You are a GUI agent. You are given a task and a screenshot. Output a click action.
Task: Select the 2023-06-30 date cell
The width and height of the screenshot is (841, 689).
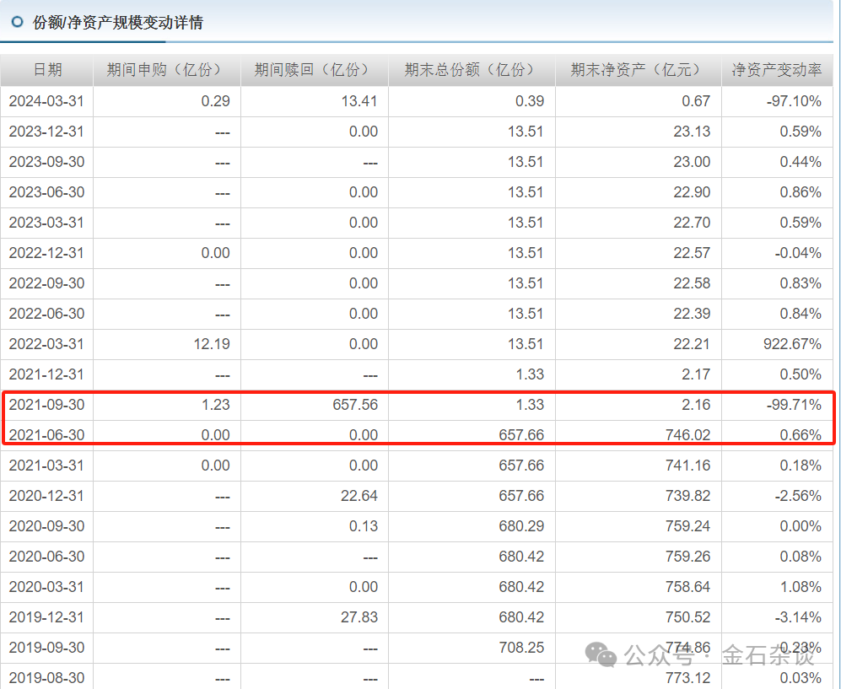[46, 192]
